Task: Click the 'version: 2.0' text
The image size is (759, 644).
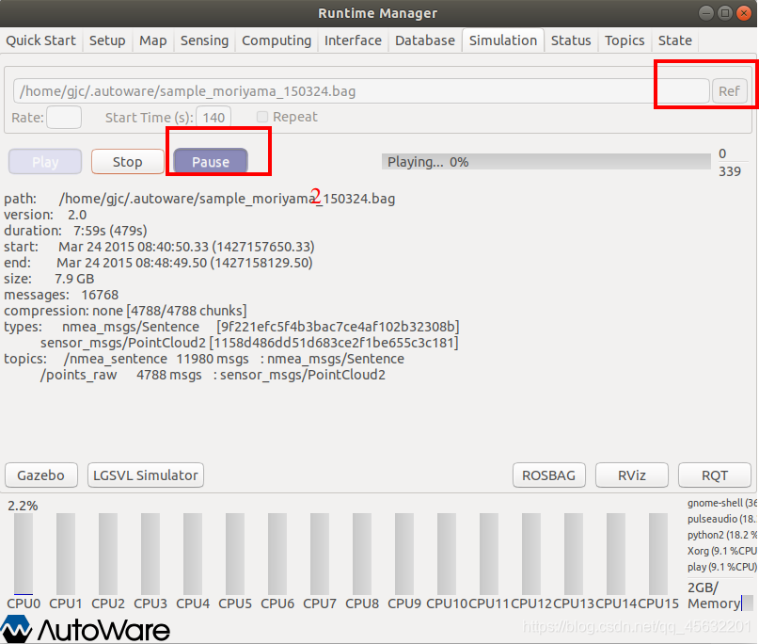Action: 45,215
